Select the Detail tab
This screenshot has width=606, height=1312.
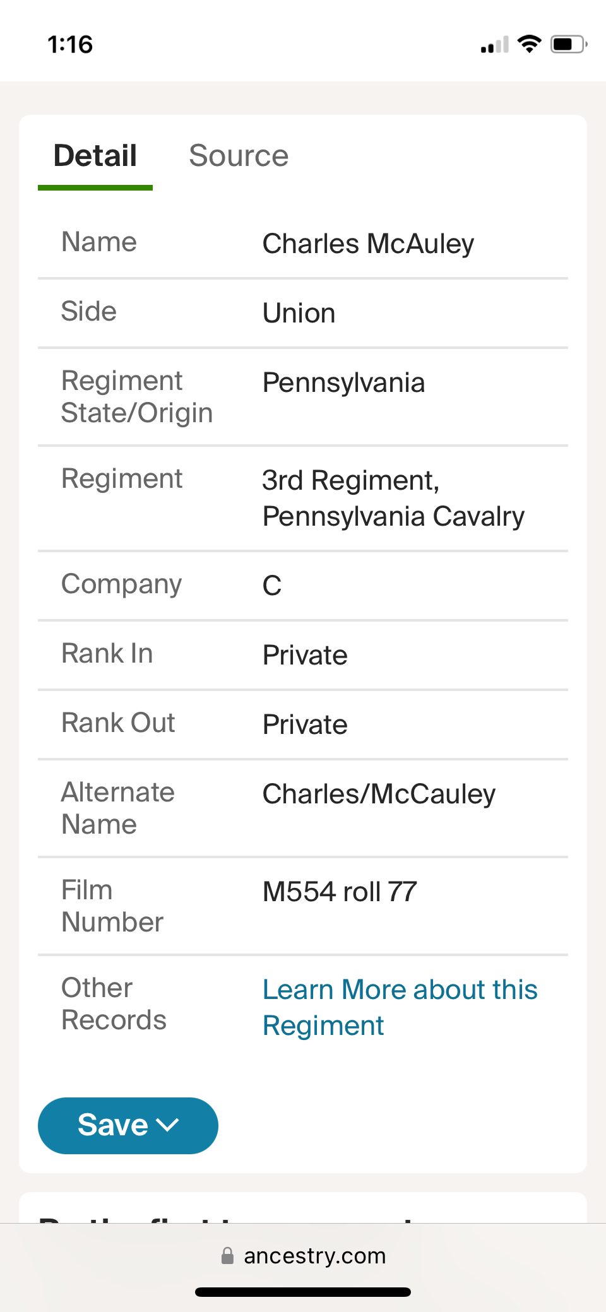point(95,156)
